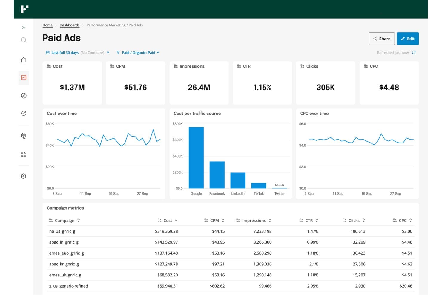Follow the Dashboards breadcrumb link
This screenshot has width=442, height=295.
(x=70, y=25)
